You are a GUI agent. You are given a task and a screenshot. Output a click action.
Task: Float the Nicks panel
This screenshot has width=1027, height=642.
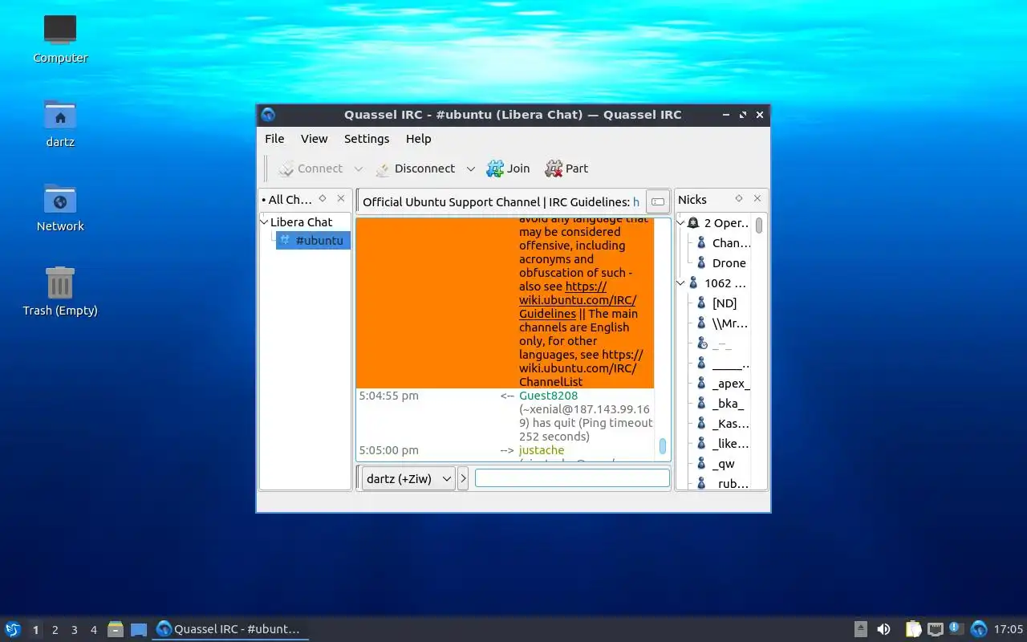(x=739, y=199)
